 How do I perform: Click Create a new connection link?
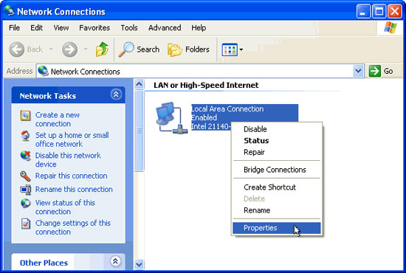click(x=58, y=120)
